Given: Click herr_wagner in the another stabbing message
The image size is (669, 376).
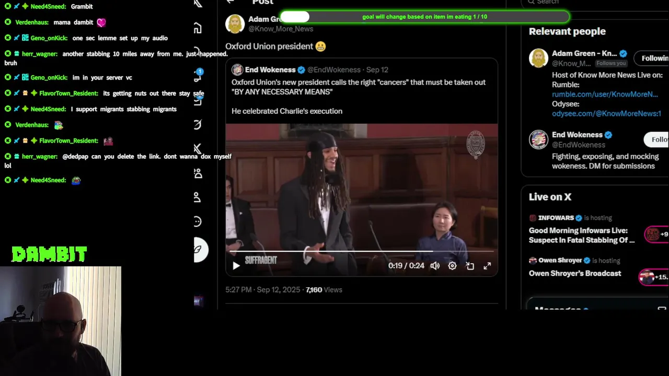Looking at the screenshot, I should [x=40, y=54].
